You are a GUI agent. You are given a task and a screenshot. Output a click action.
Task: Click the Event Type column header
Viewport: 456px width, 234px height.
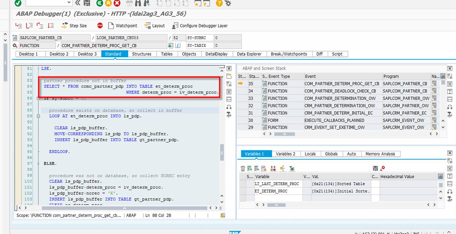[x=286, y=76]
